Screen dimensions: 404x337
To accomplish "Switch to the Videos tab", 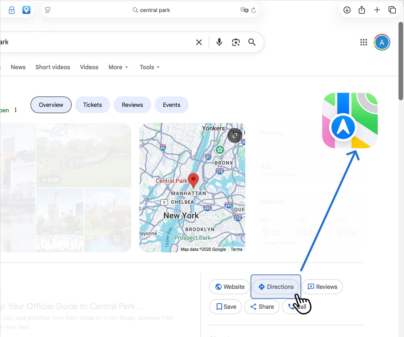I will (89, 67).
